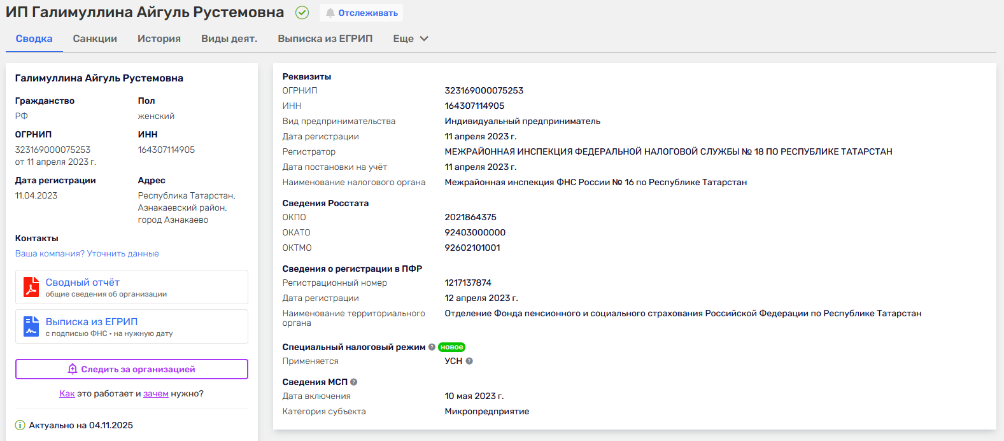Open the История tab
1004x441 pixels.
coord(159,39)
